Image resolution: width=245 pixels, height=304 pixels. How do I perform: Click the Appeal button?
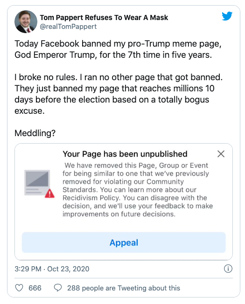(x=124, y=242)
